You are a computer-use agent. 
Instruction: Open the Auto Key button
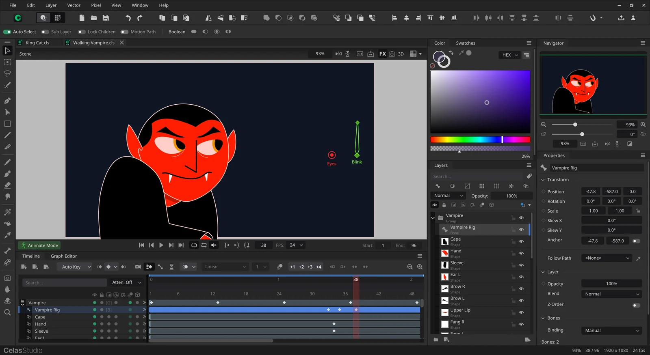74,267
